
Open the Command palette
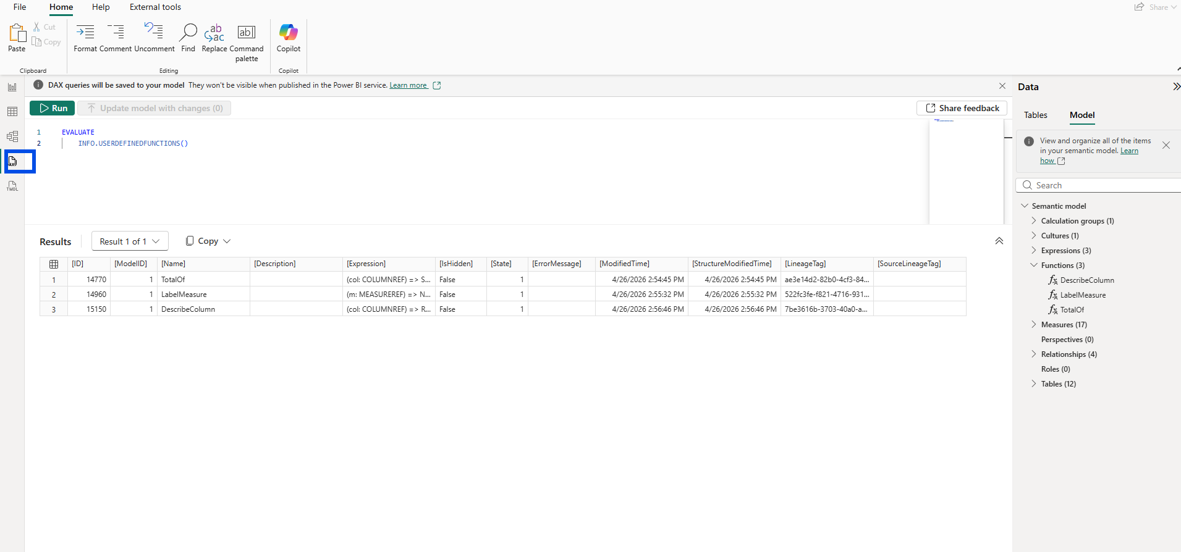pos(247,43)
